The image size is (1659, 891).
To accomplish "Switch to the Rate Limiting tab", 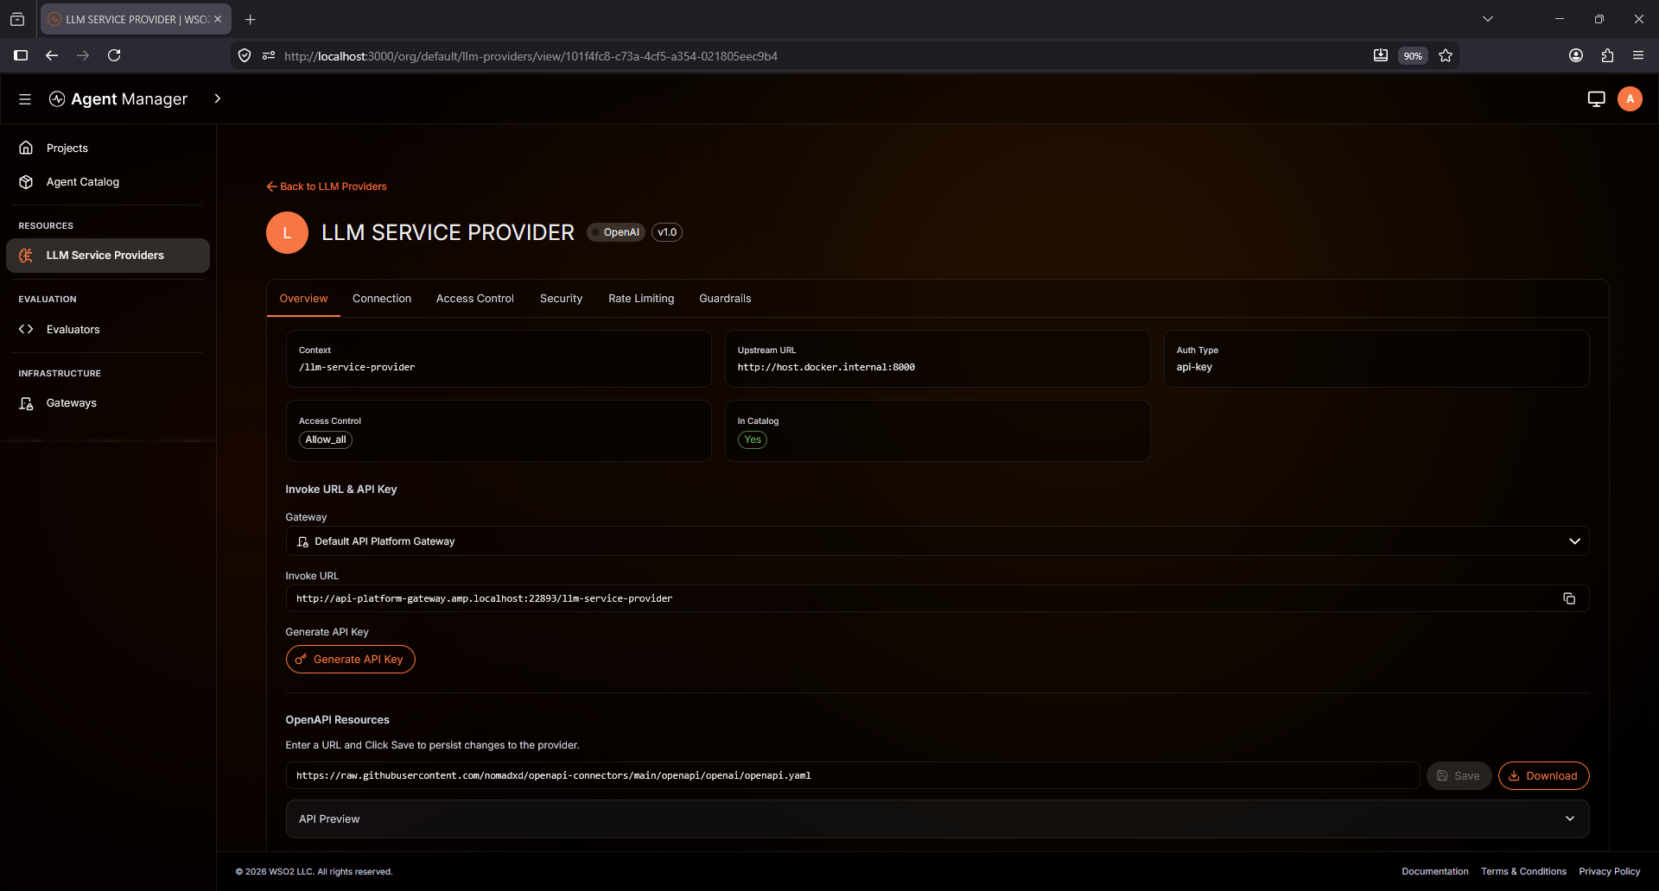I will tap(641, 299).
